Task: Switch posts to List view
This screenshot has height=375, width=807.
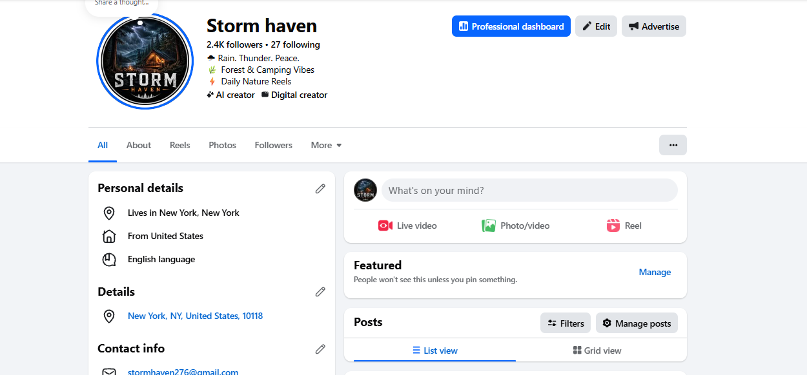Action: tap(435, 351)
